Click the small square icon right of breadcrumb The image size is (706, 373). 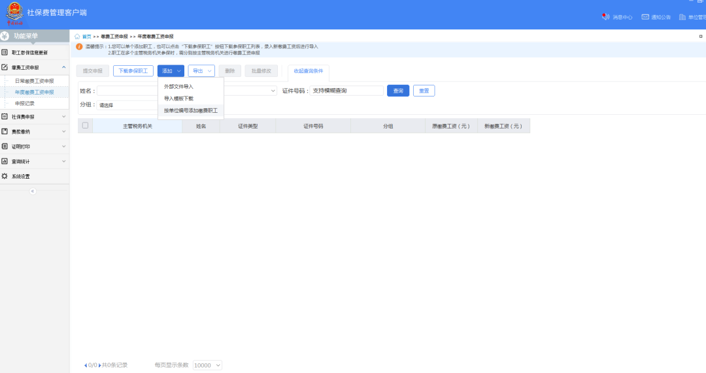[x=701, y=37]
